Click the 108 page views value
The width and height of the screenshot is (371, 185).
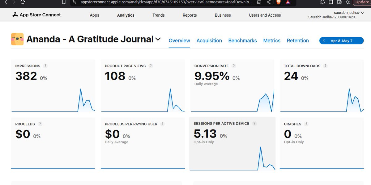coord(115,76)
